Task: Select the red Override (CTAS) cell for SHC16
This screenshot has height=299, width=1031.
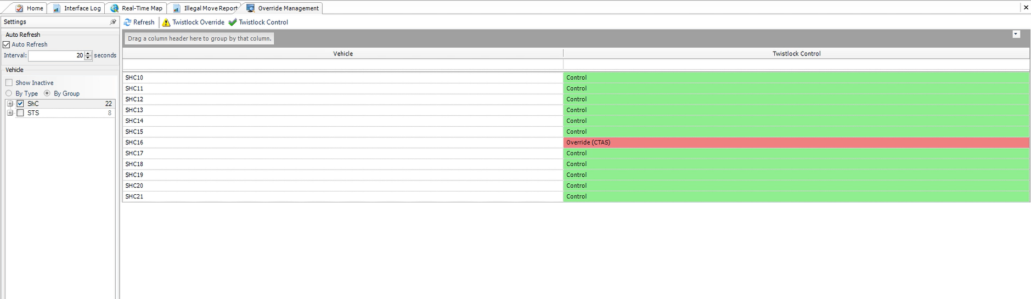Action: pos(796,143)
